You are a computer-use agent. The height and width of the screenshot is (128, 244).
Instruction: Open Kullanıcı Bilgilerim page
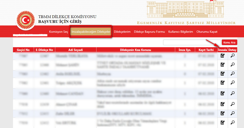[181, 32]
